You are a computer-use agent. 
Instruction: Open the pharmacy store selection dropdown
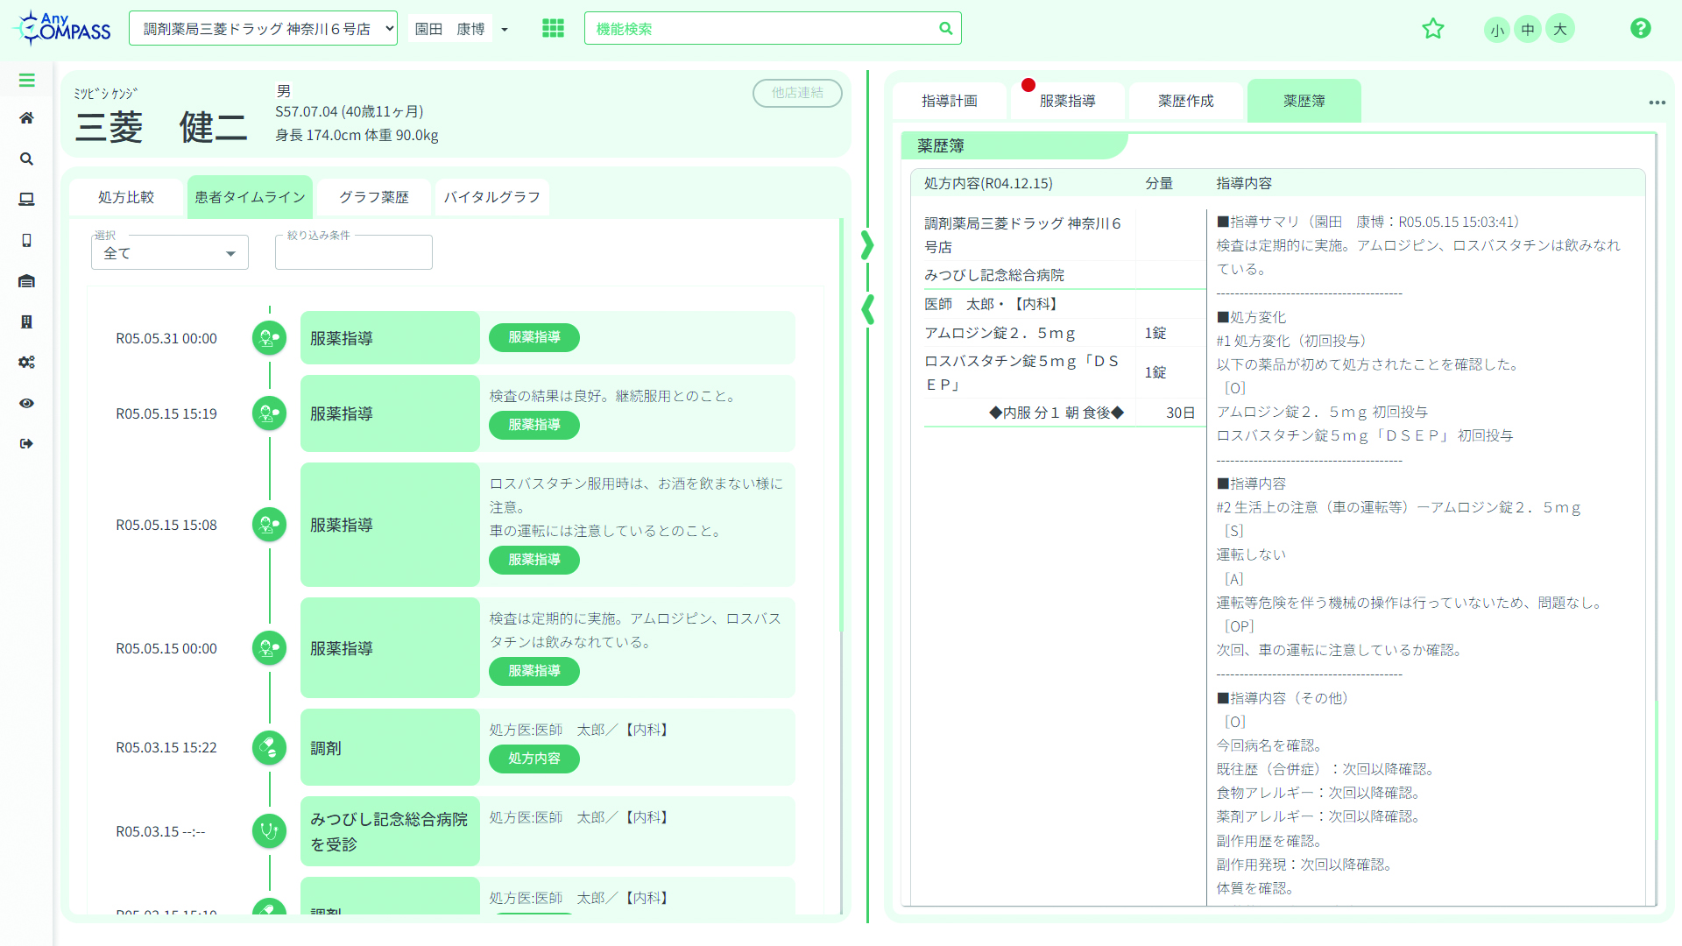(x=263, y=29)
